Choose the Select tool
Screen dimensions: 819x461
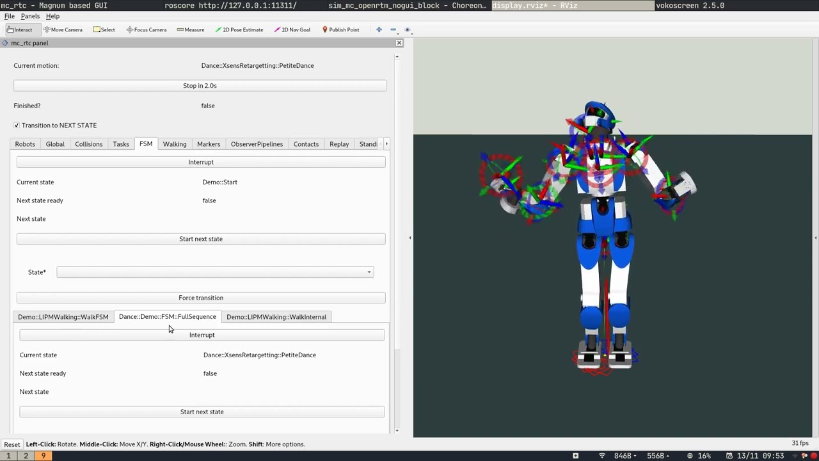[104, 29]
